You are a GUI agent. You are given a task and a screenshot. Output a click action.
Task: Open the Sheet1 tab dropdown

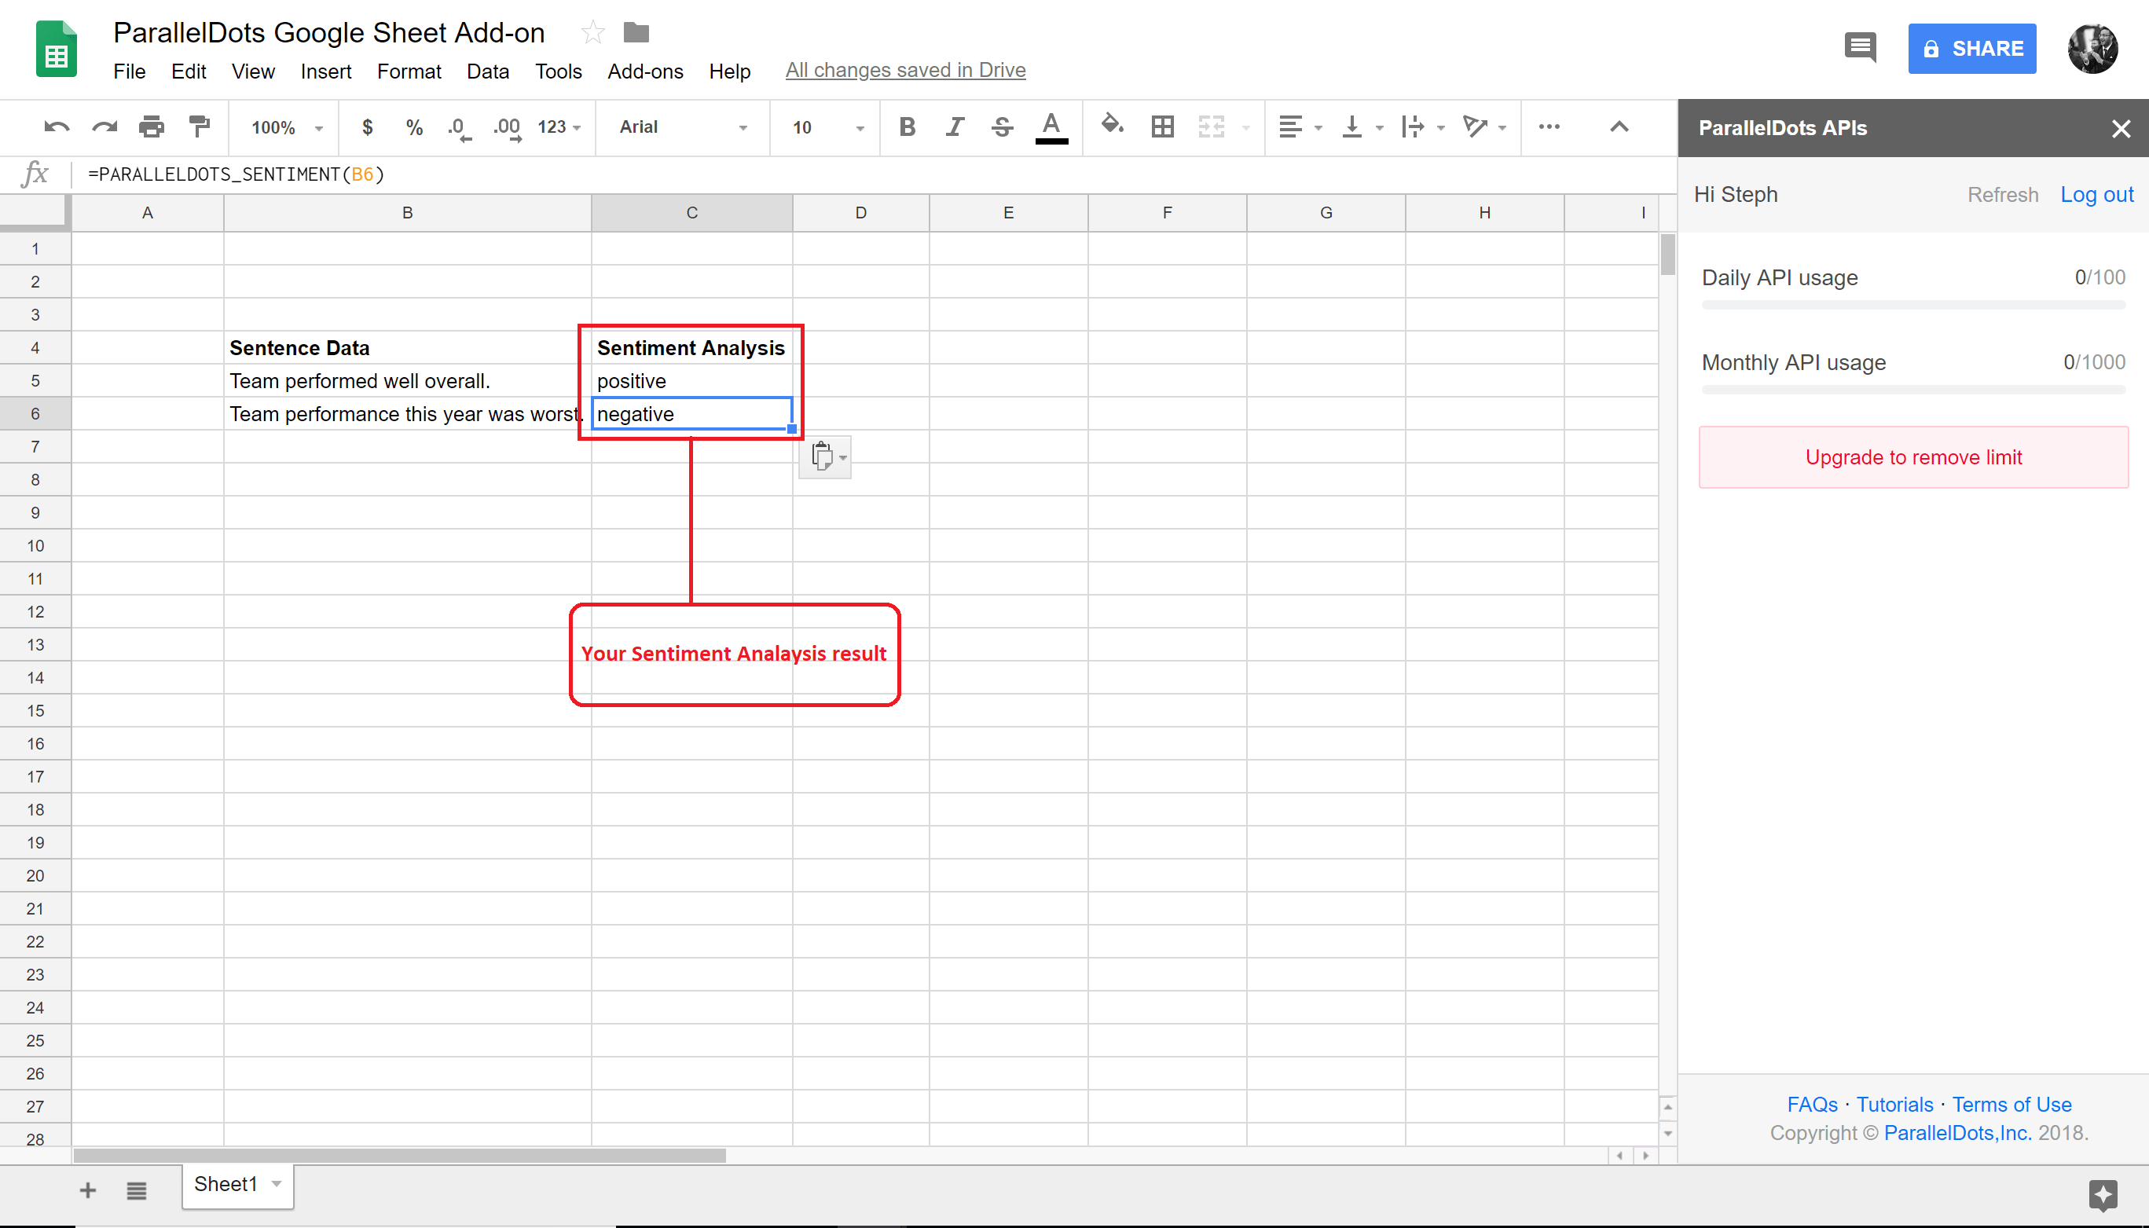coord(276,1184)
